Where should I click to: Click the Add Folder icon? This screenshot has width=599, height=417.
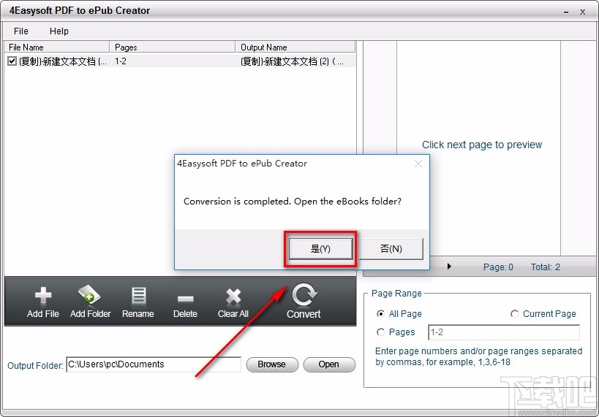pyautogui.click(x=89, y=295)
